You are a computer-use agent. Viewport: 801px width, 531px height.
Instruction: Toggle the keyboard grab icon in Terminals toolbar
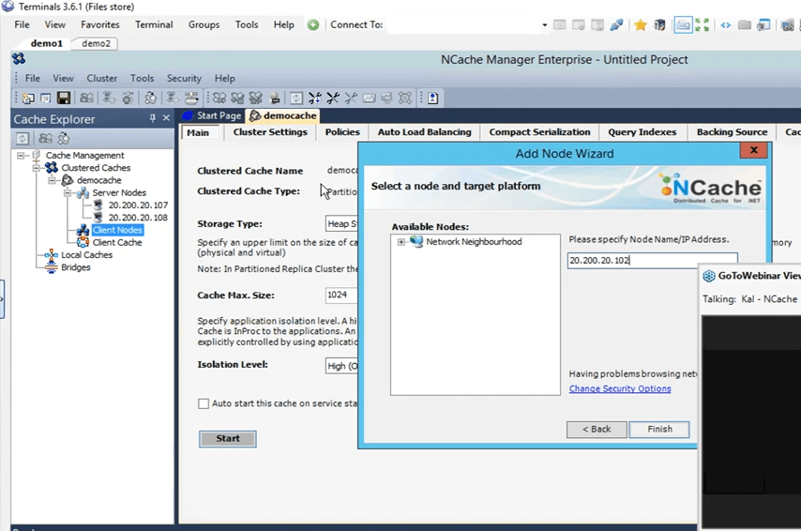[683, 24]
